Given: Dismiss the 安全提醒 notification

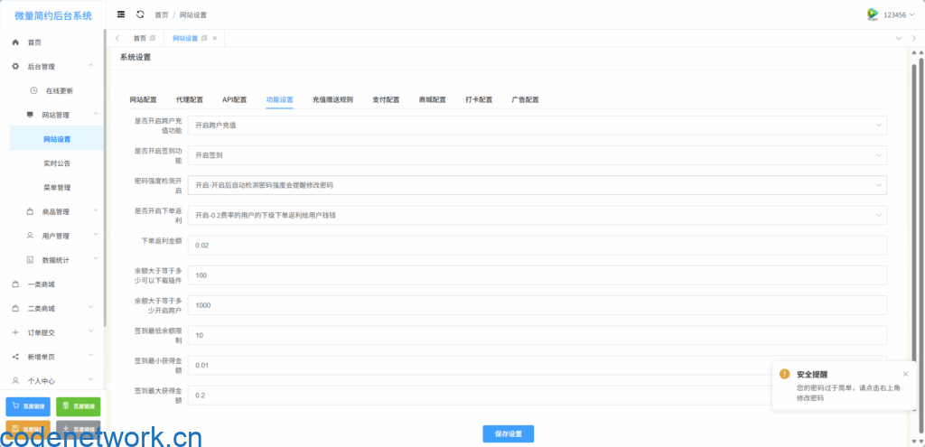Looking at the screenshot, I should [905, 374].
